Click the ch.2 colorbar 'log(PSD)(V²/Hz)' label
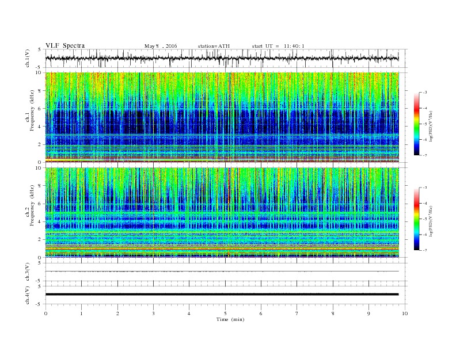This screenshot has height=352, width=456. [x=431, y=221]
